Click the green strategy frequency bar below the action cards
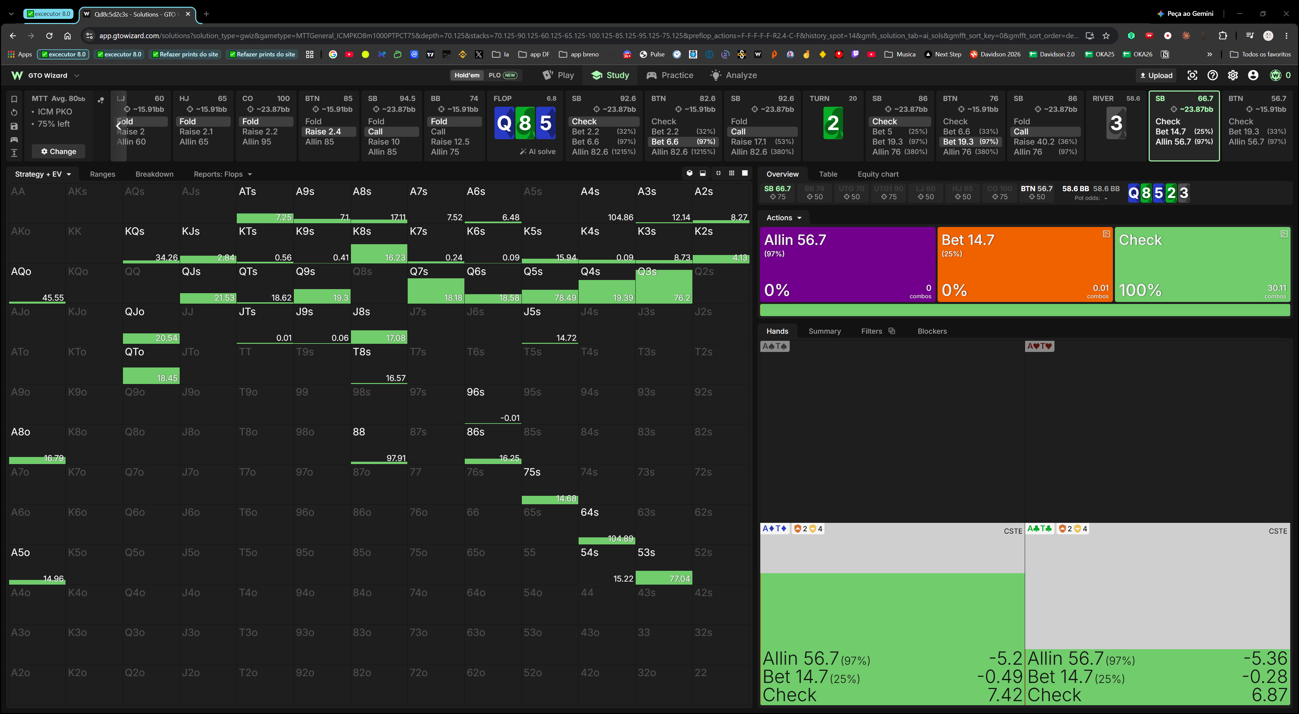Viewport: 1299px width, 714px height. [1025, 310]
